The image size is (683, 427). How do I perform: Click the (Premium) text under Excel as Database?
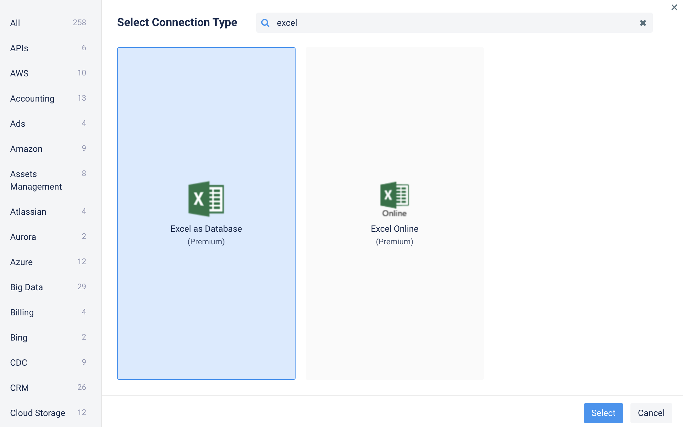tap(206, 241)
